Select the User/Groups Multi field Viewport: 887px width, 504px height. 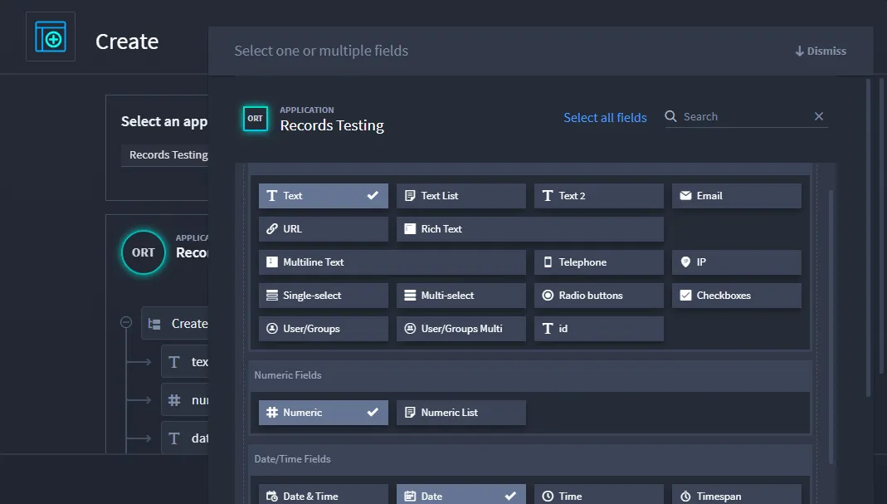click(x=461, y=329)
